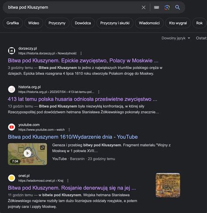Play the YouTube video thumbnail preview
The image size is (207, 213).
tap(28, 154)
